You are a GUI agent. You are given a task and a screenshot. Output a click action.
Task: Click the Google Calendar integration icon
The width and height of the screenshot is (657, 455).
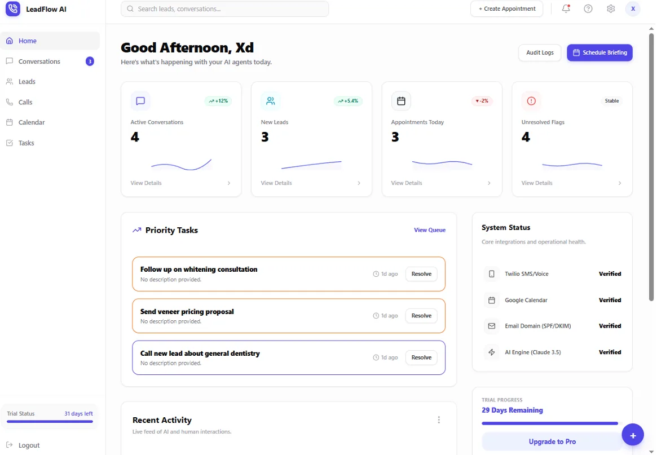click(x=492, y=300)
